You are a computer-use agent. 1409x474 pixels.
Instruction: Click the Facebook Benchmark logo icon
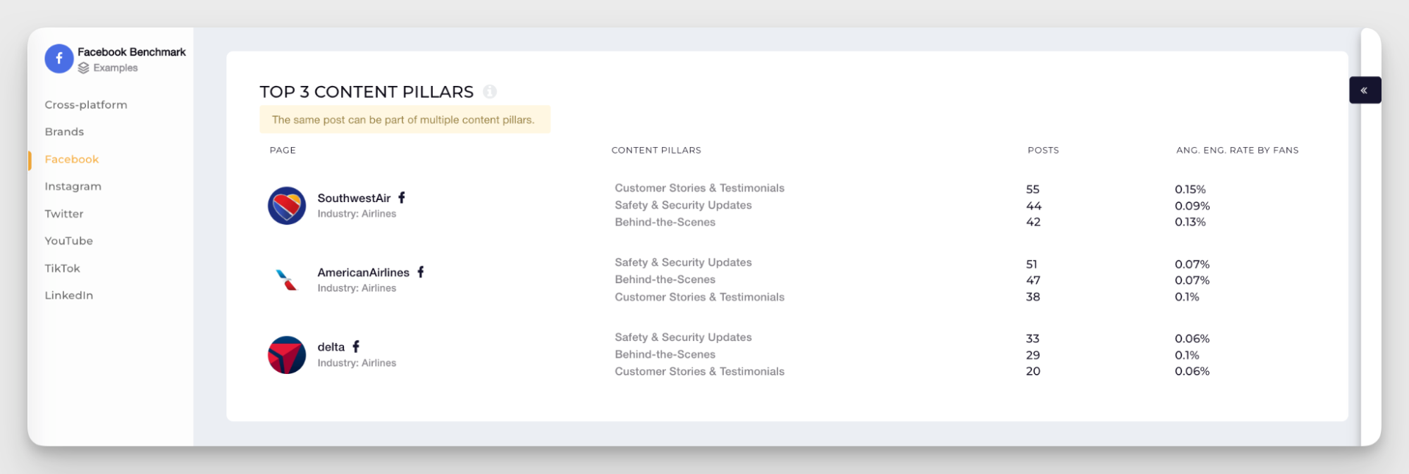click(x=59, y=58)
